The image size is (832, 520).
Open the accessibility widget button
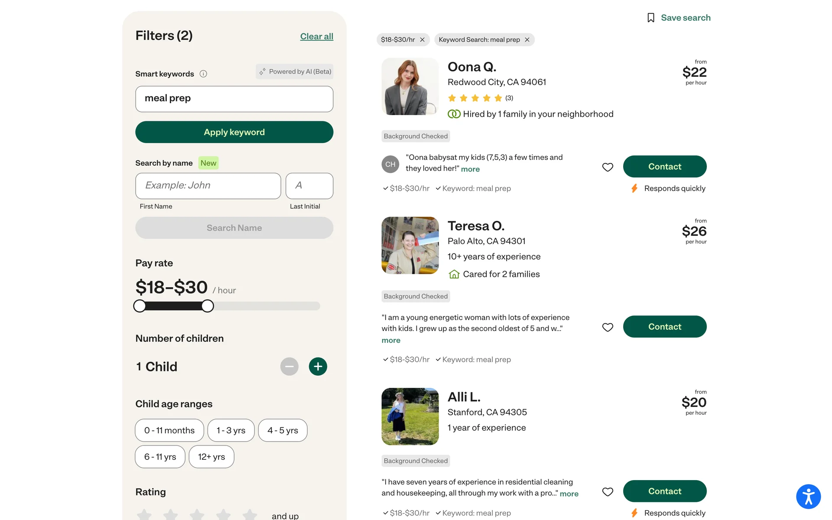808,497
